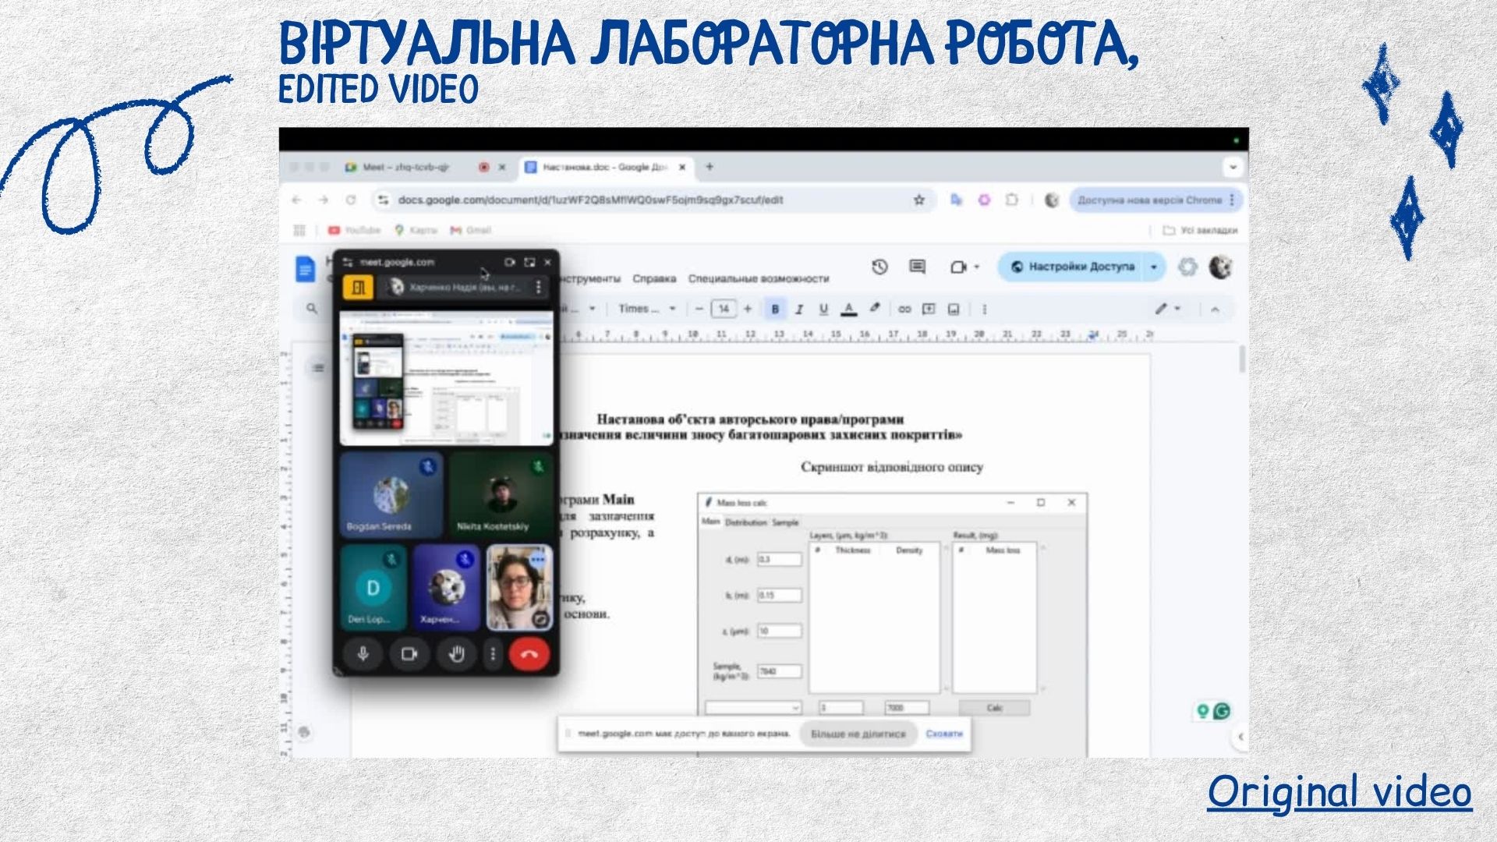
Task: Toggle the Meet camera button
Action: click(x=409, y=654)
